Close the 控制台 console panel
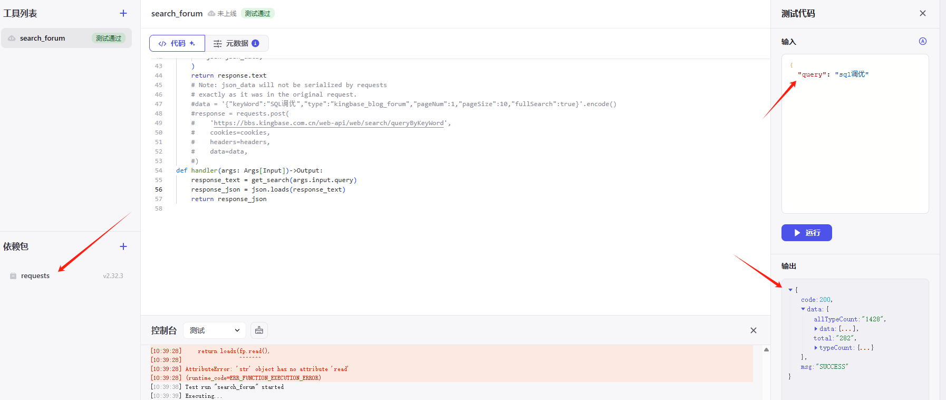 [x=753, y=330]
